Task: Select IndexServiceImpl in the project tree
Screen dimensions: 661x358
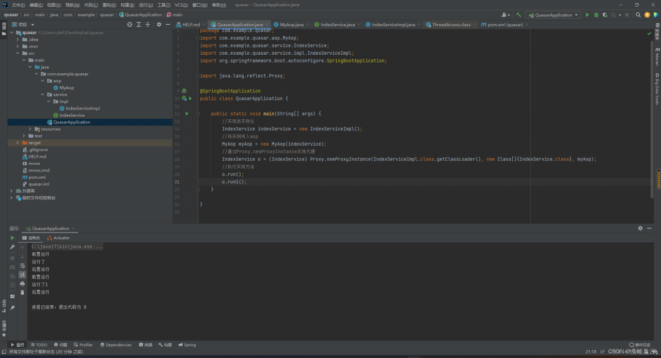Action: click(x=83, y=108)
